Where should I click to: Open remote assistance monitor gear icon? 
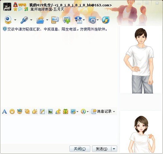pos(92,20)
